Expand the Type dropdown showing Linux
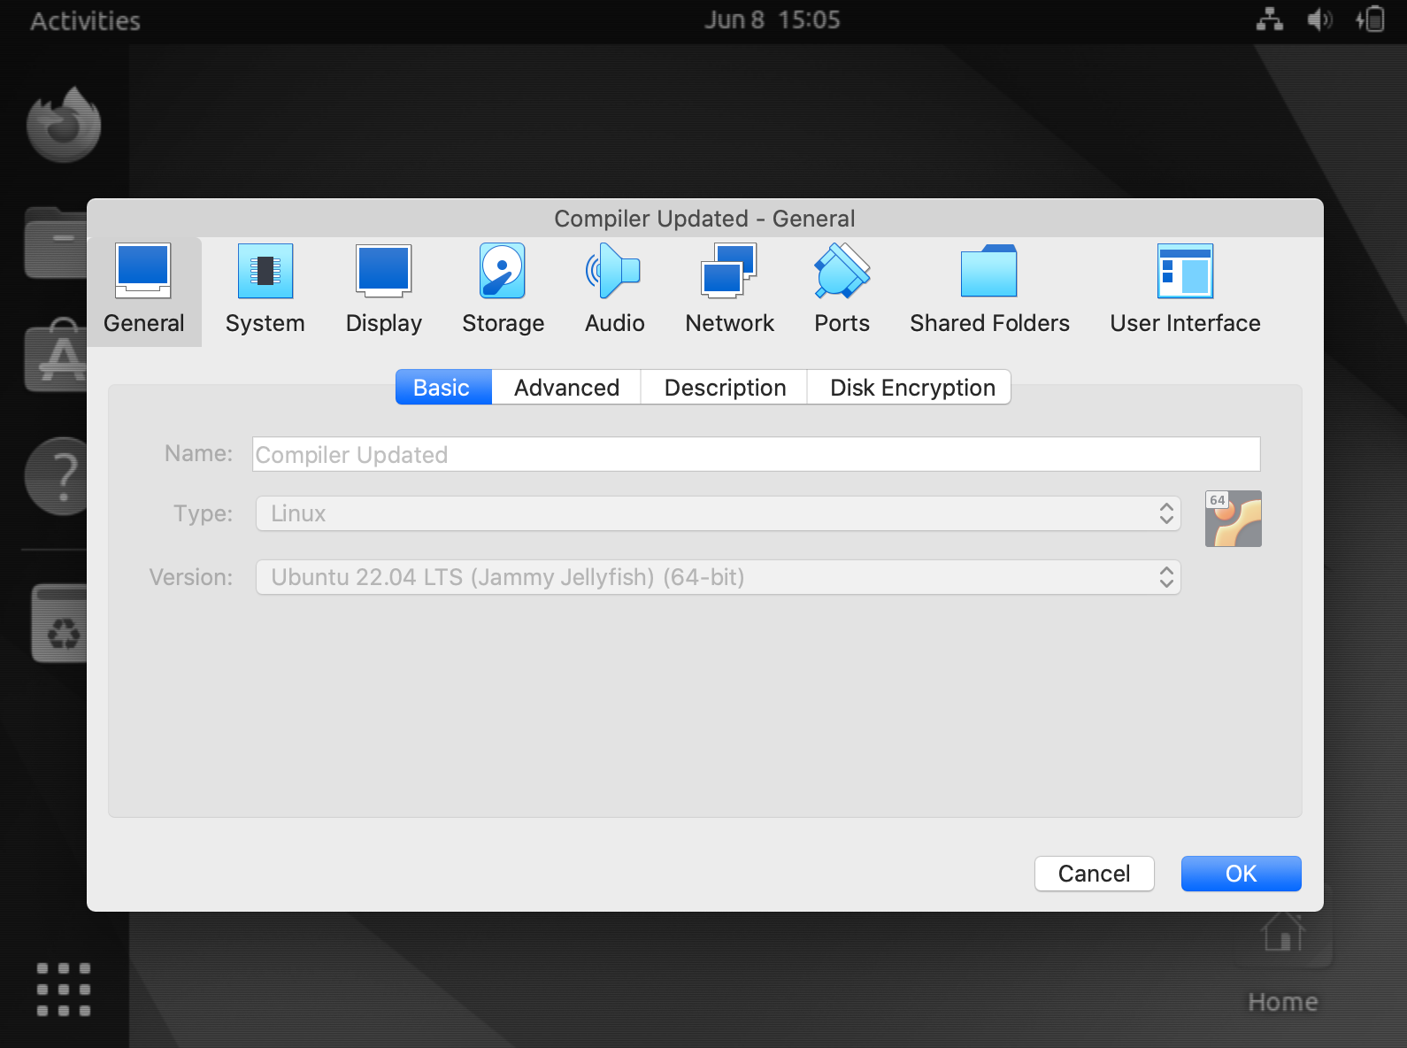The height and width of the screenshot is (1048, 1407). (x=718, y=513)
